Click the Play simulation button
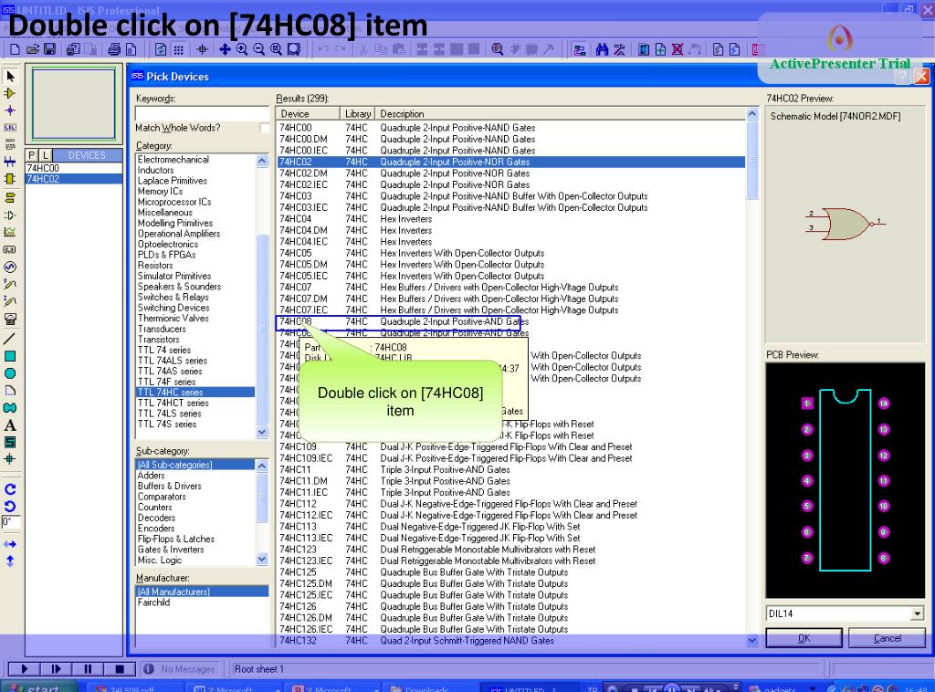Image resolution: width=935 pixels, height=692 pixels. coord(25,669)
